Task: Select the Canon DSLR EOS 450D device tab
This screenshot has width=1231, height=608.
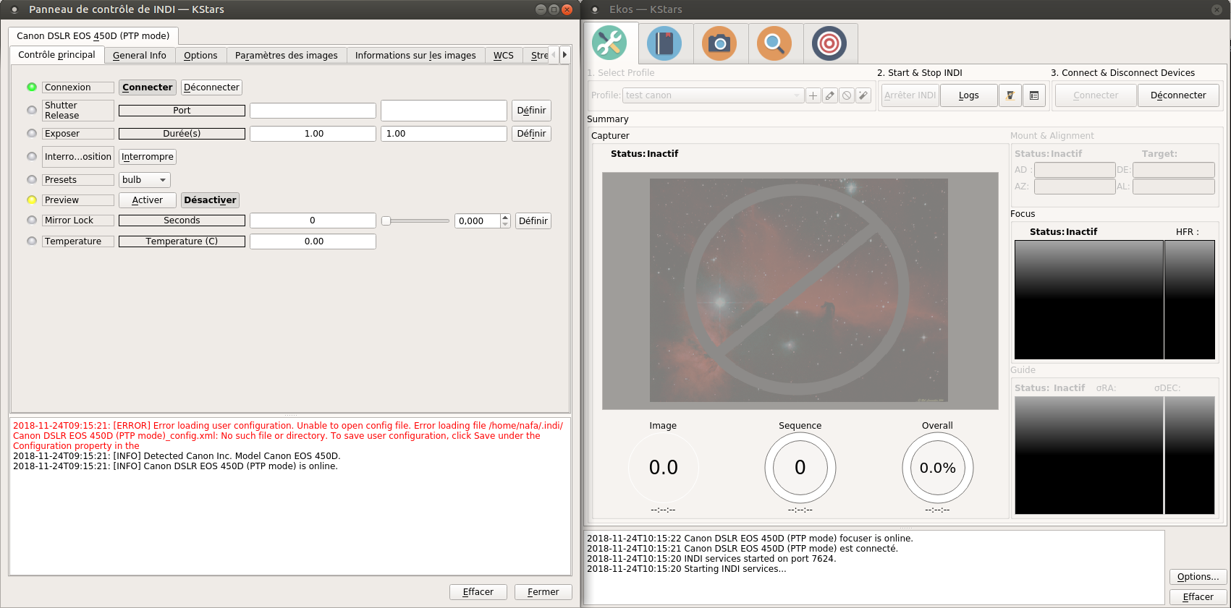Action: [93, 35]
